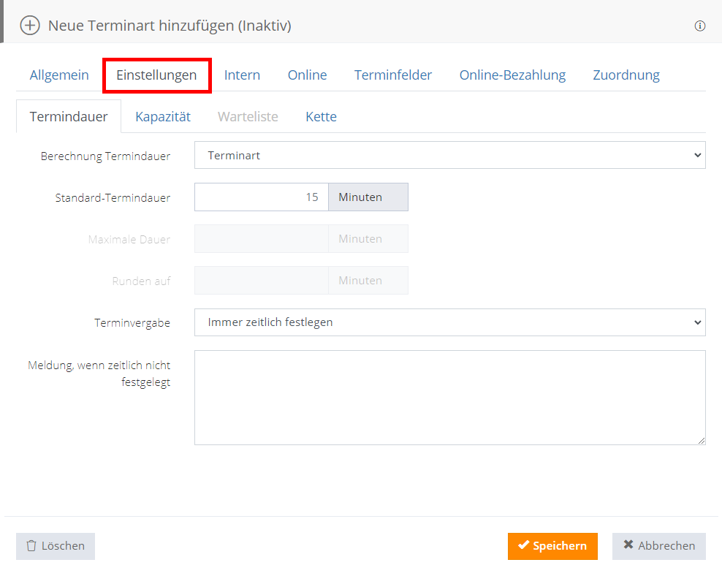Select the Termindauer sub-tab
Image resolution: width=722 pixels, height=576 pixels.
69,117
